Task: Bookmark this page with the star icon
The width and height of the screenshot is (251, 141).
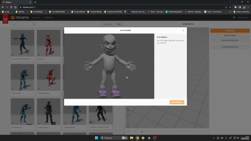Action: pos(230,7)
